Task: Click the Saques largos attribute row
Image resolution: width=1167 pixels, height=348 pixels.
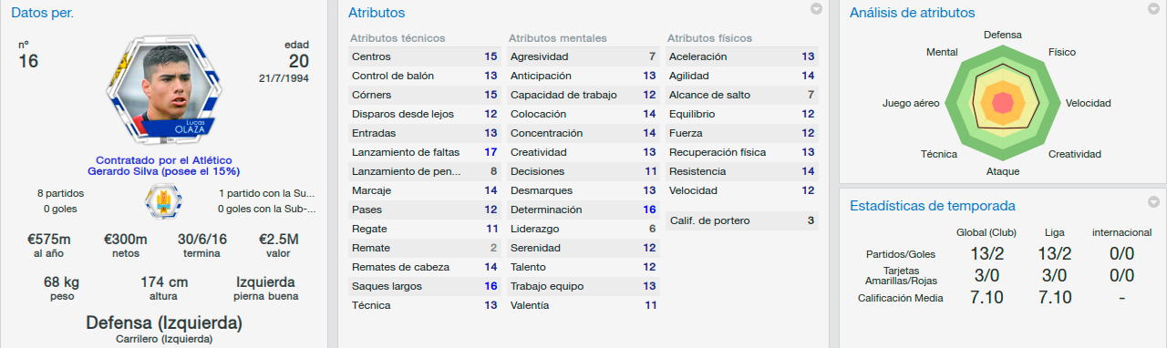Action: pos(425,286)
